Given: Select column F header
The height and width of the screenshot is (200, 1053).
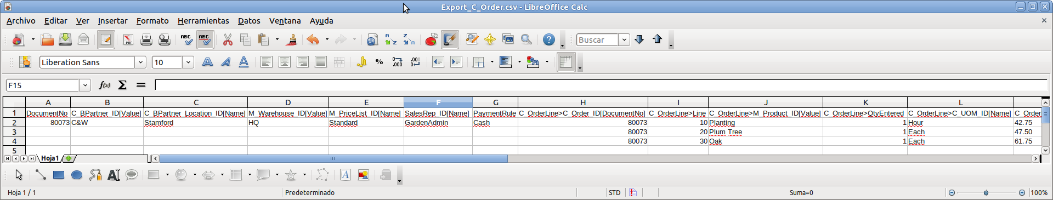Looking at the screenshot, I should tap(438, 102).
